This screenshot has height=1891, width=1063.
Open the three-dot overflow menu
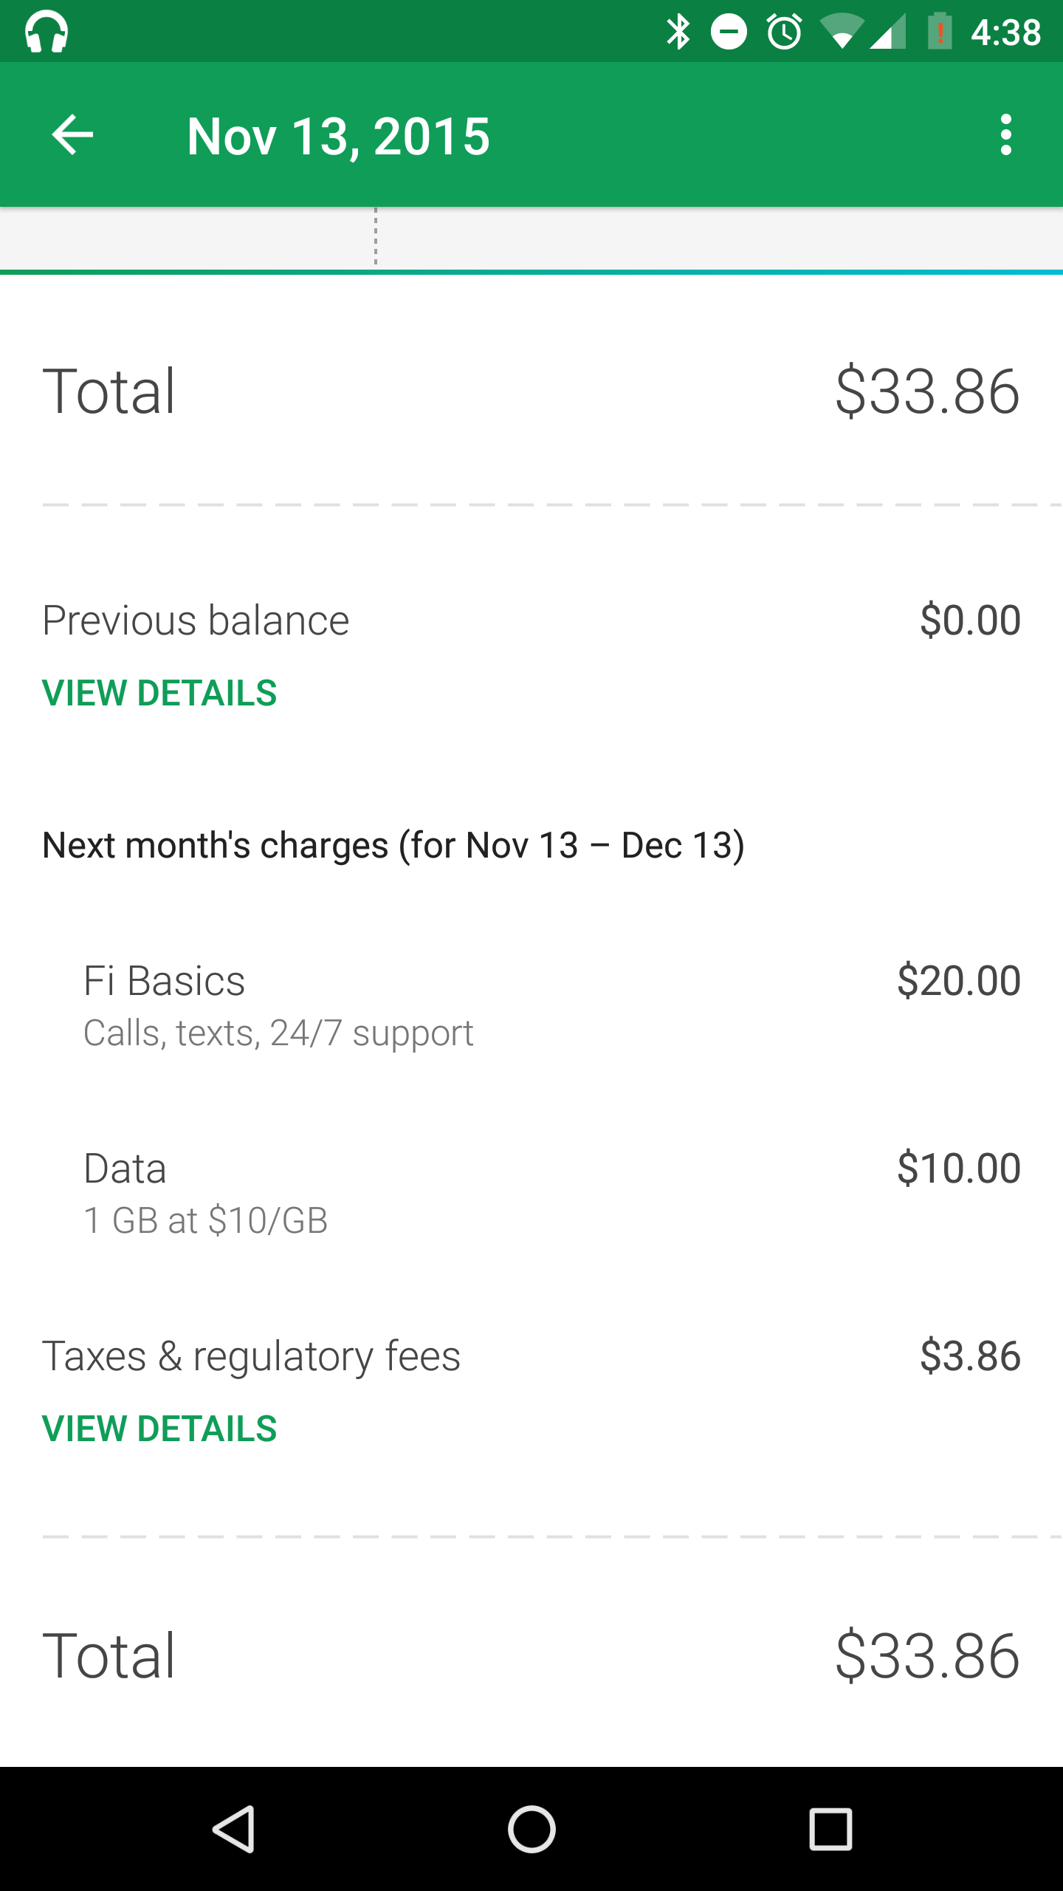tap(1005, 135)
